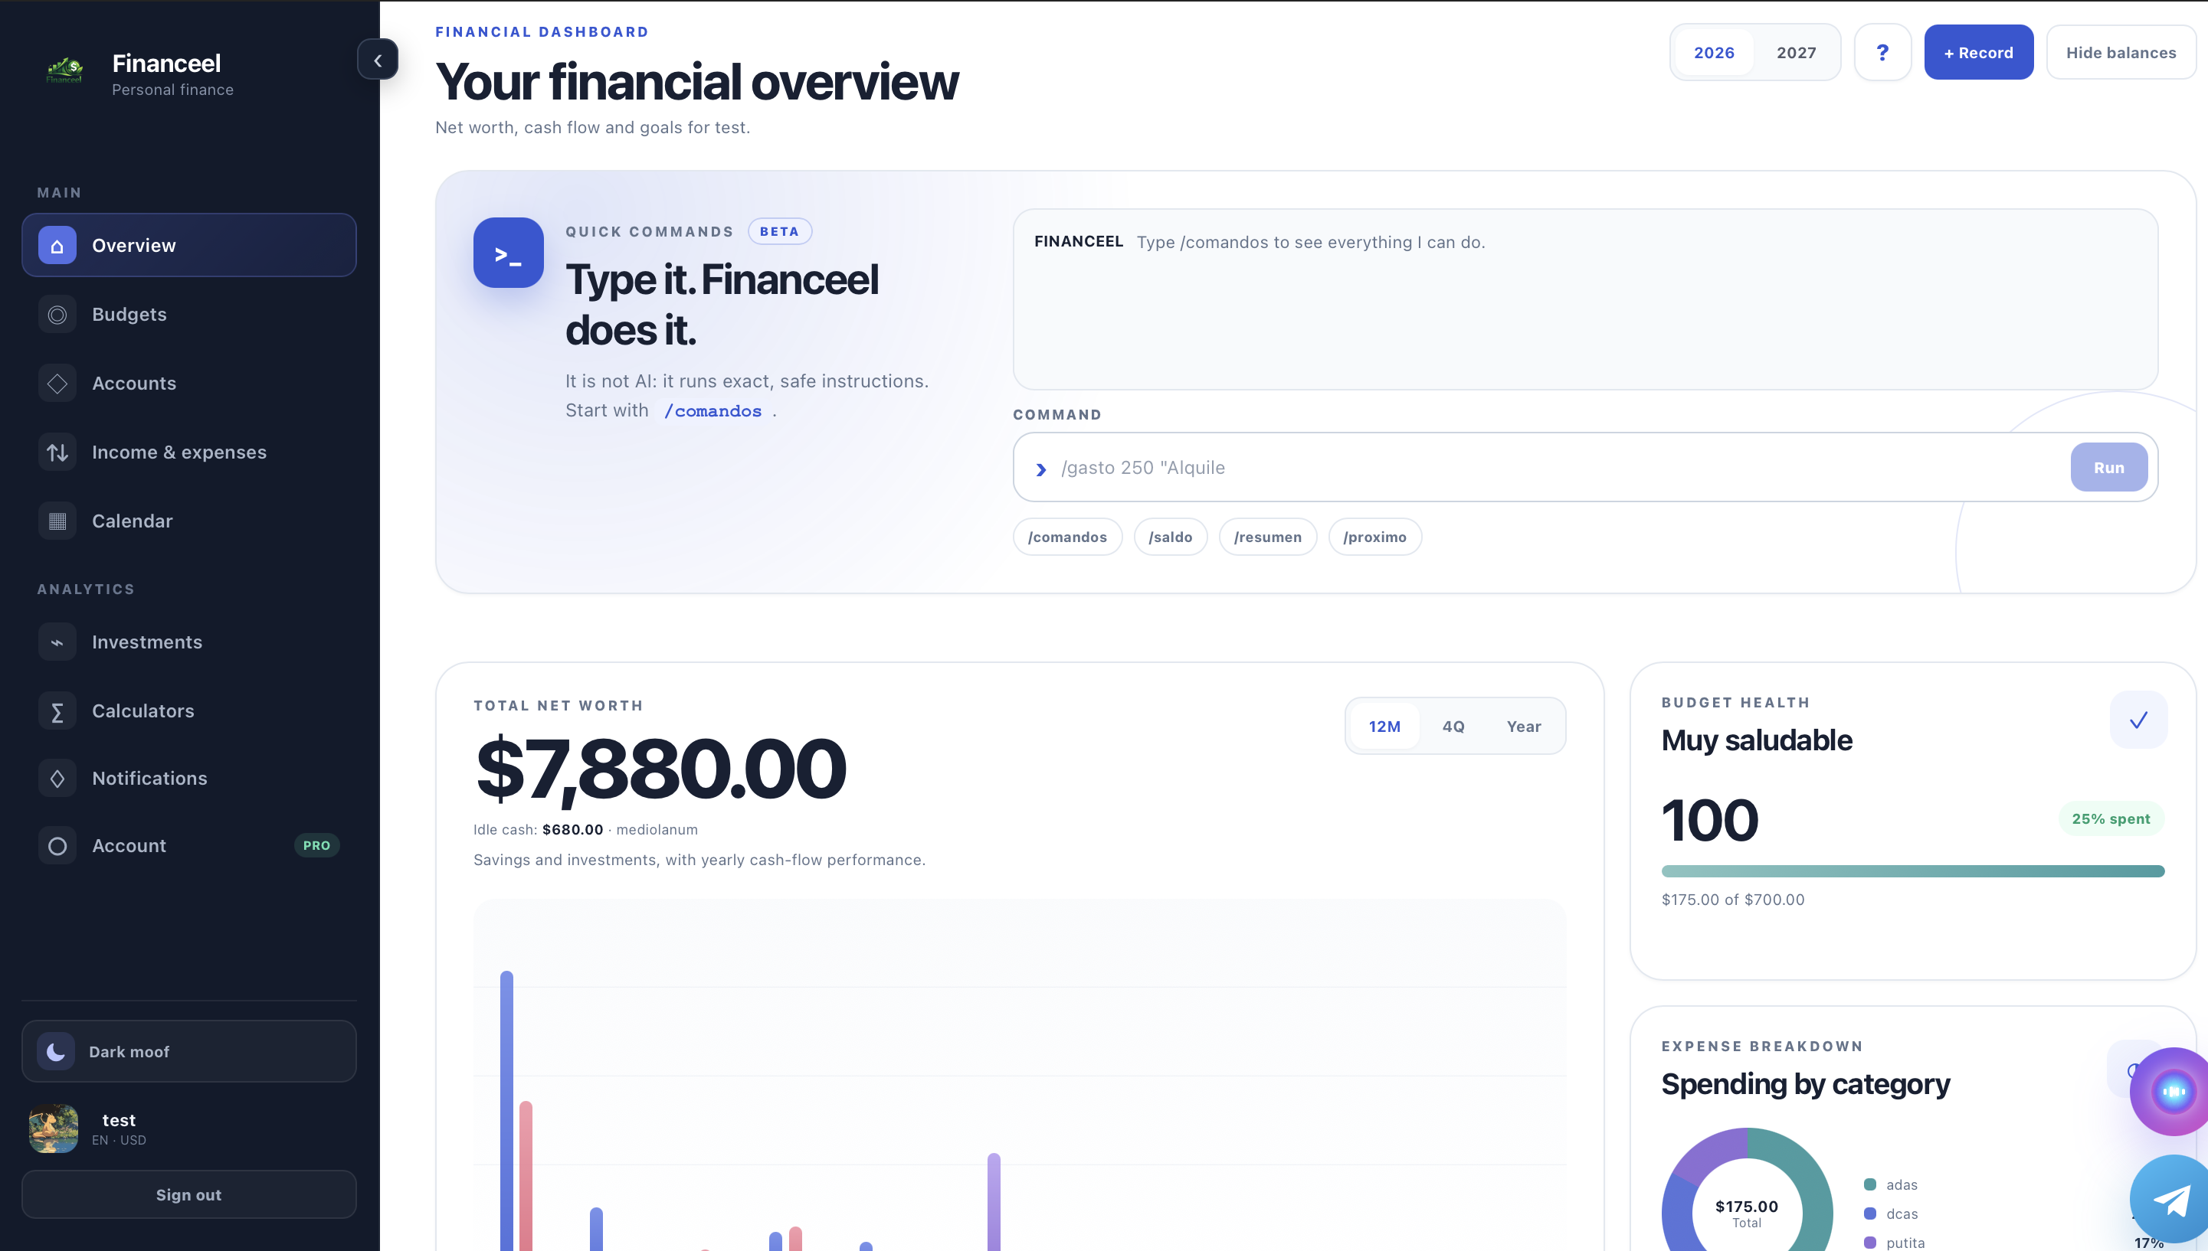Click the BETA badge
This screenshot has width=2208, height=1251.
(x=779, y=231)
